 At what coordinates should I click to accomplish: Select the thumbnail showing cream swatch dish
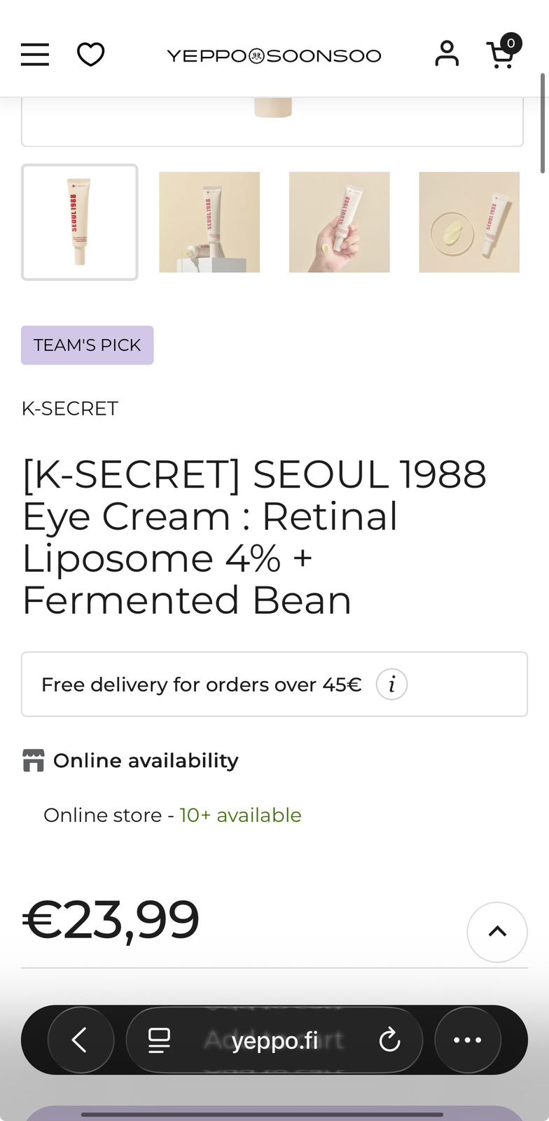469,222
